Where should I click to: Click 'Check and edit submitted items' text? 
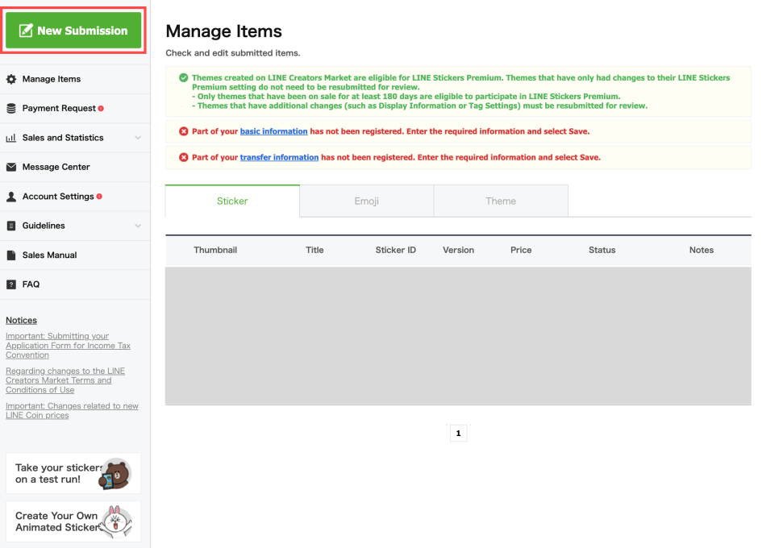pos(232,53)
